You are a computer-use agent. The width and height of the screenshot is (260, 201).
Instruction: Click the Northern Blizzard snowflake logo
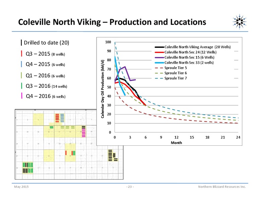pos(240,22)
